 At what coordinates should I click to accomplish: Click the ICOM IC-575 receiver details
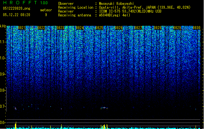pyautogui.click(x=130, y=11)
